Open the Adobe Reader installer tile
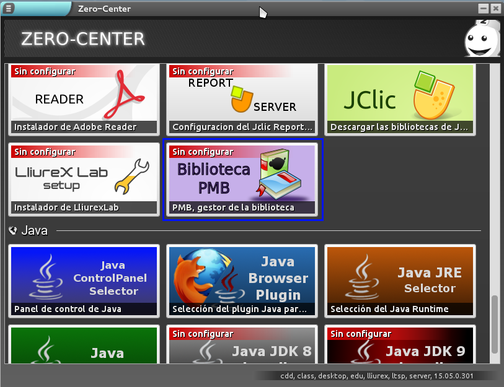This screenshot has width=504, height=387. tap(84, 99)
